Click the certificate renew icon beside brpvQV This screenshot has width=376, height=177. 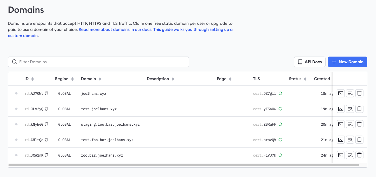click(x=280, y=140)
